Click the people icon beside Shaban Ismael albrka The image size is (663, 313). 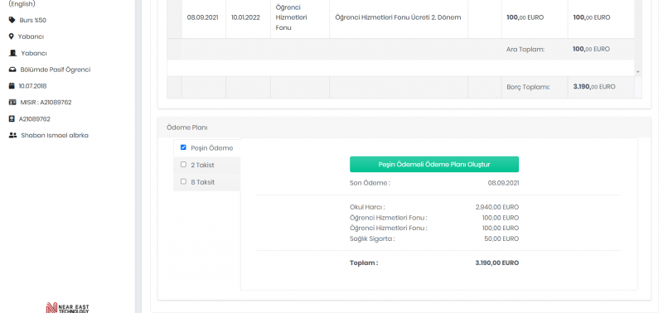point(12,136)
